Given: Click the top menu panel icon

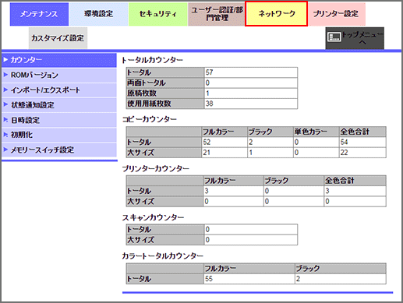Looking at the screenshot, I should (334, 37).
